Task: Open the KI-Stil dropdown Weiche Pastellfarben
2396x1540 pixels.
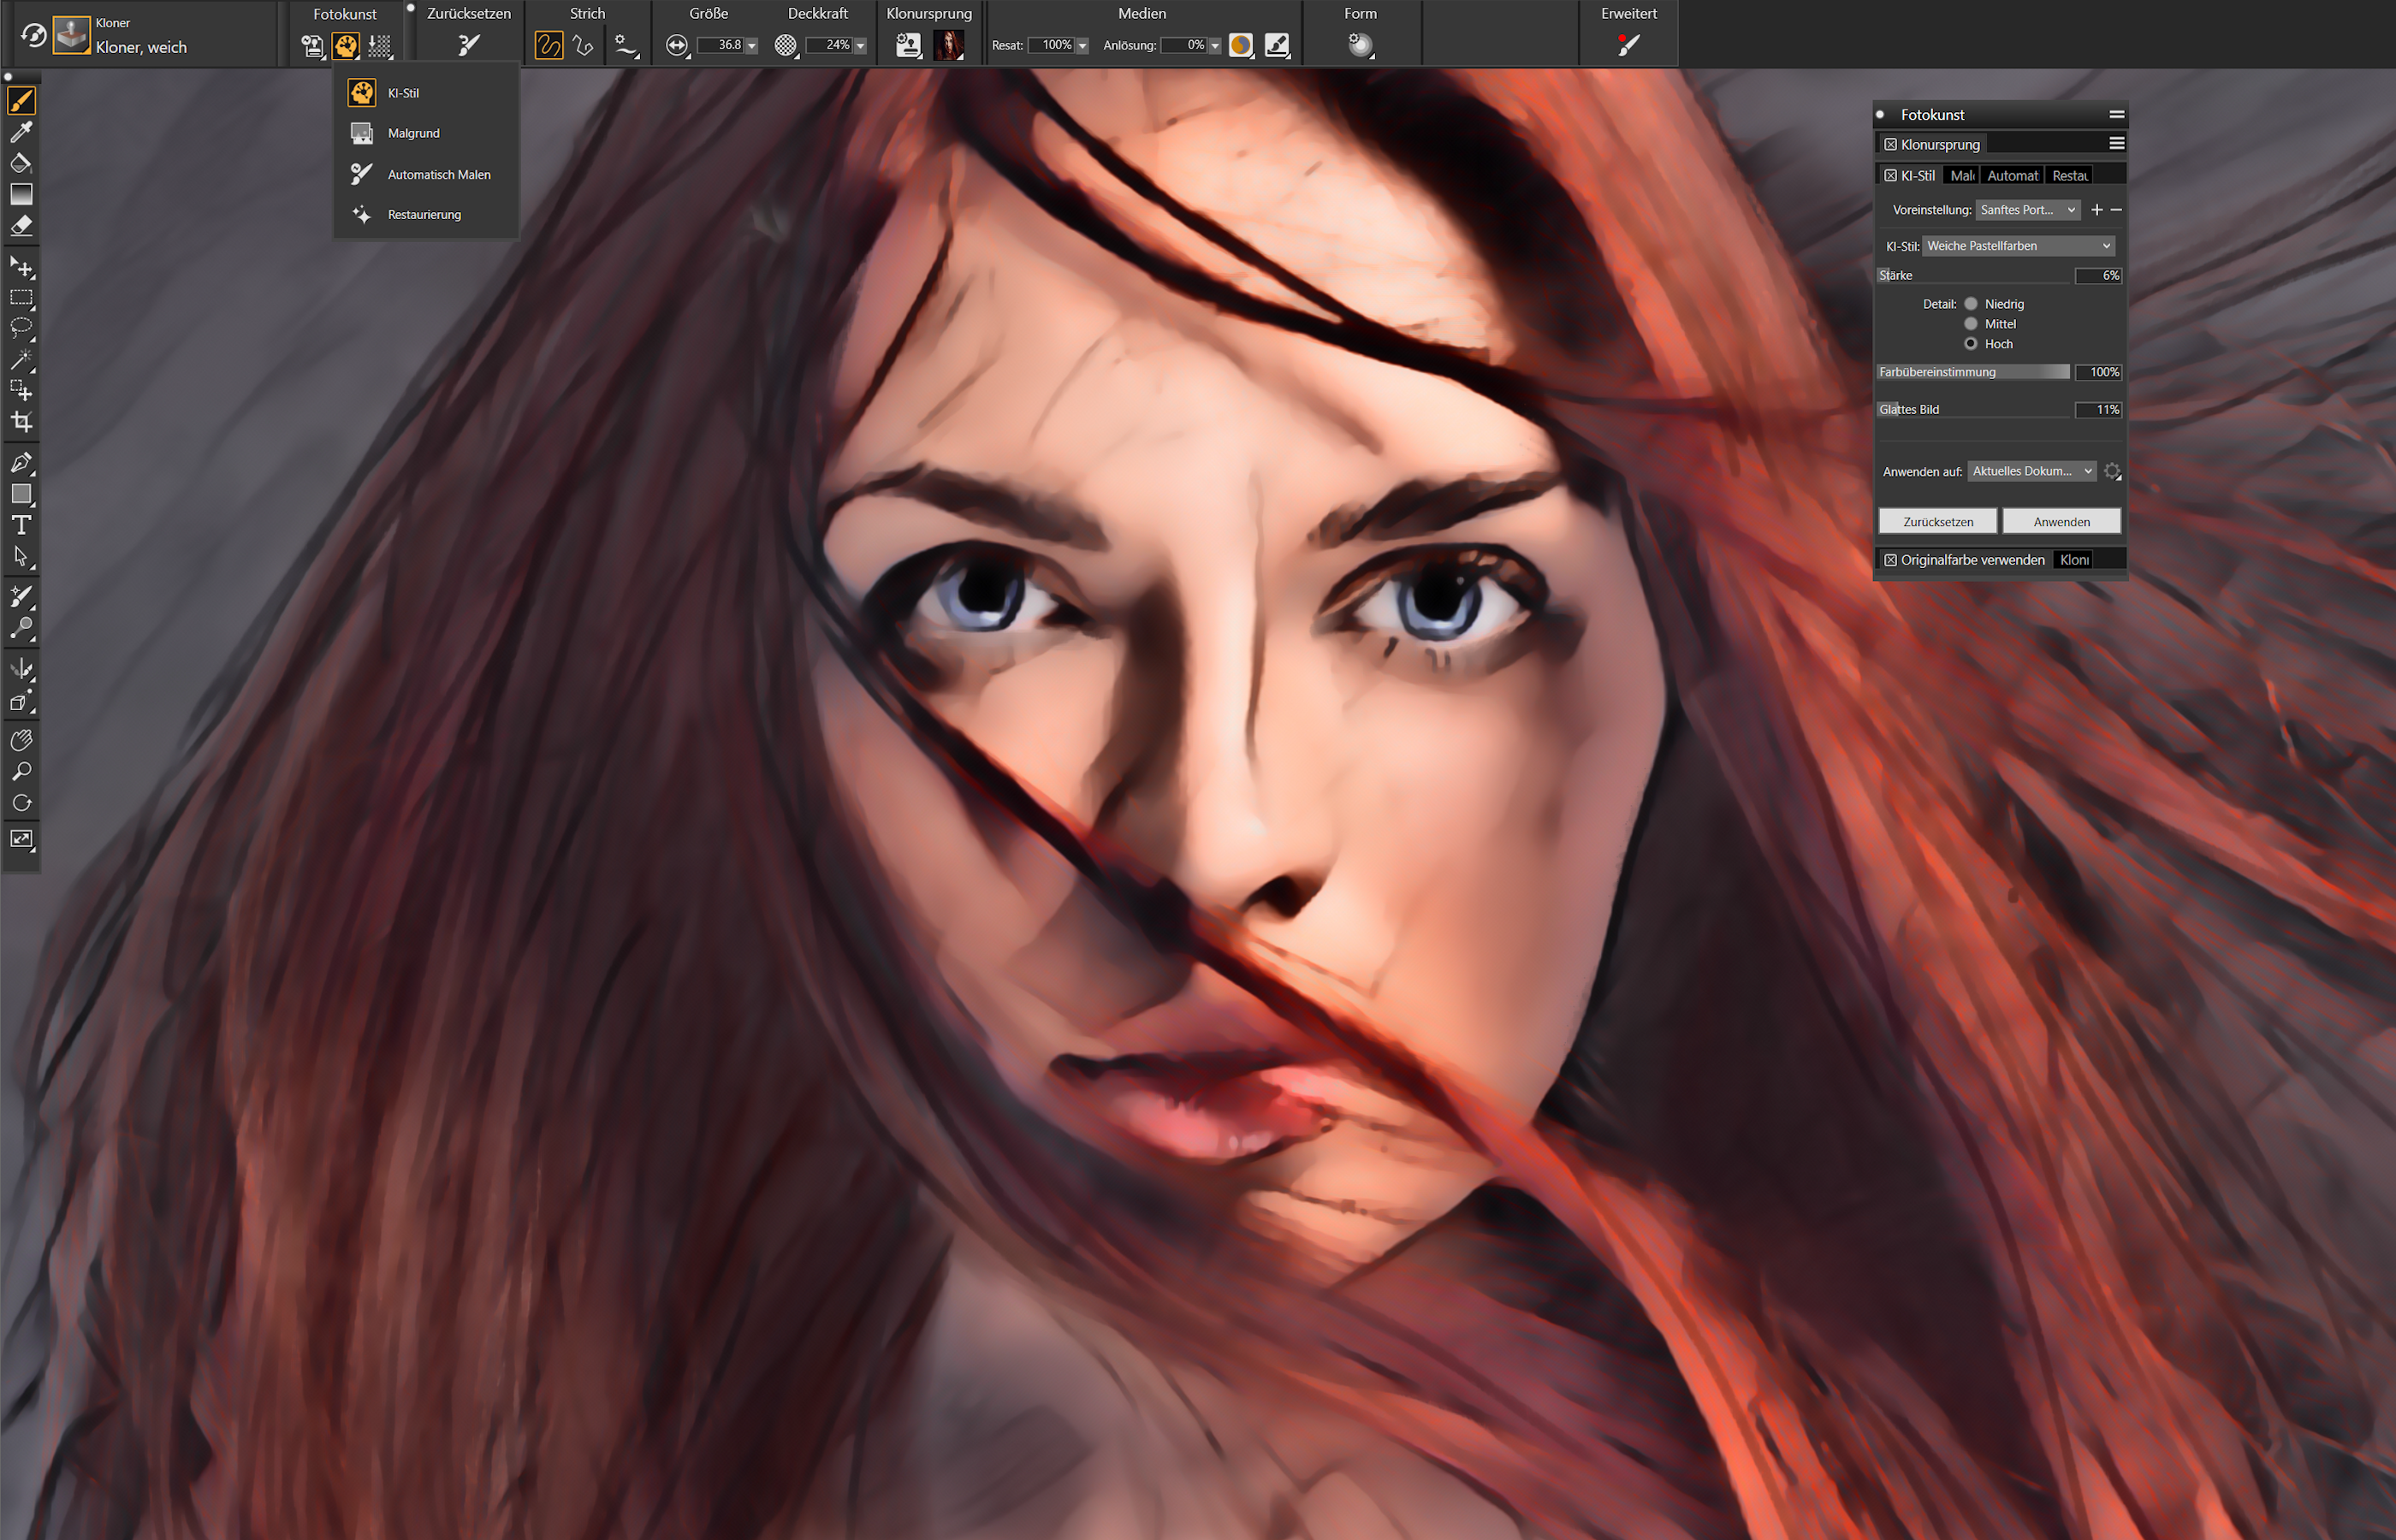Action: 2017,246
